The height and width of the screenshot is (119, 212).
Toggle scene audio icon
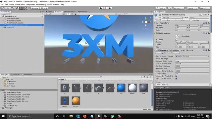point(72,14)
